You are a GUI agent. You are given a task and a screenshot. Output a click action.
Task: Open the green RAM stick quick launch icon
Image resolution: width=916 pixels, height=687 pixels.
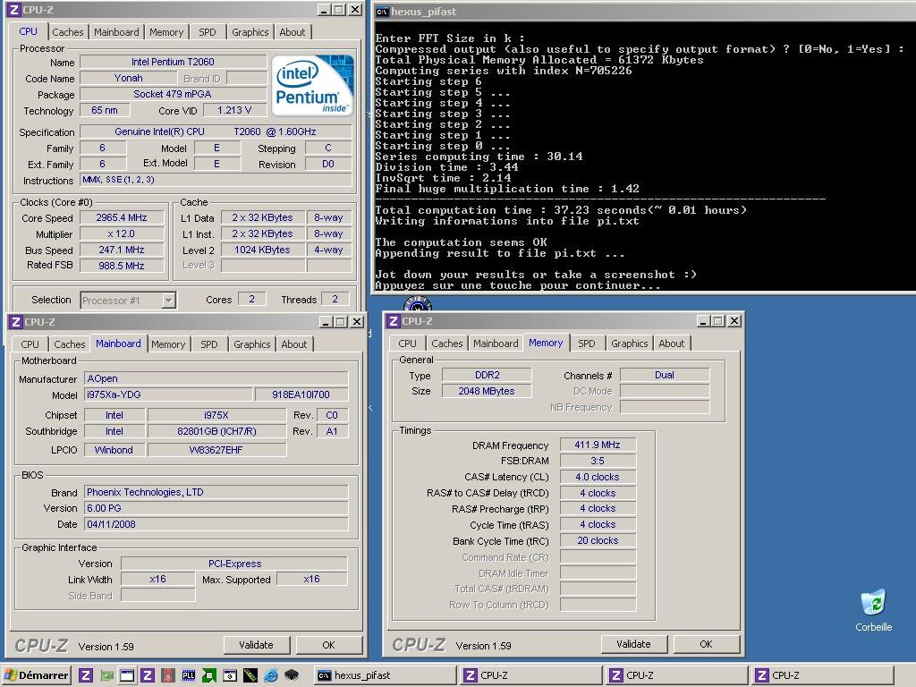pos(250,675)
